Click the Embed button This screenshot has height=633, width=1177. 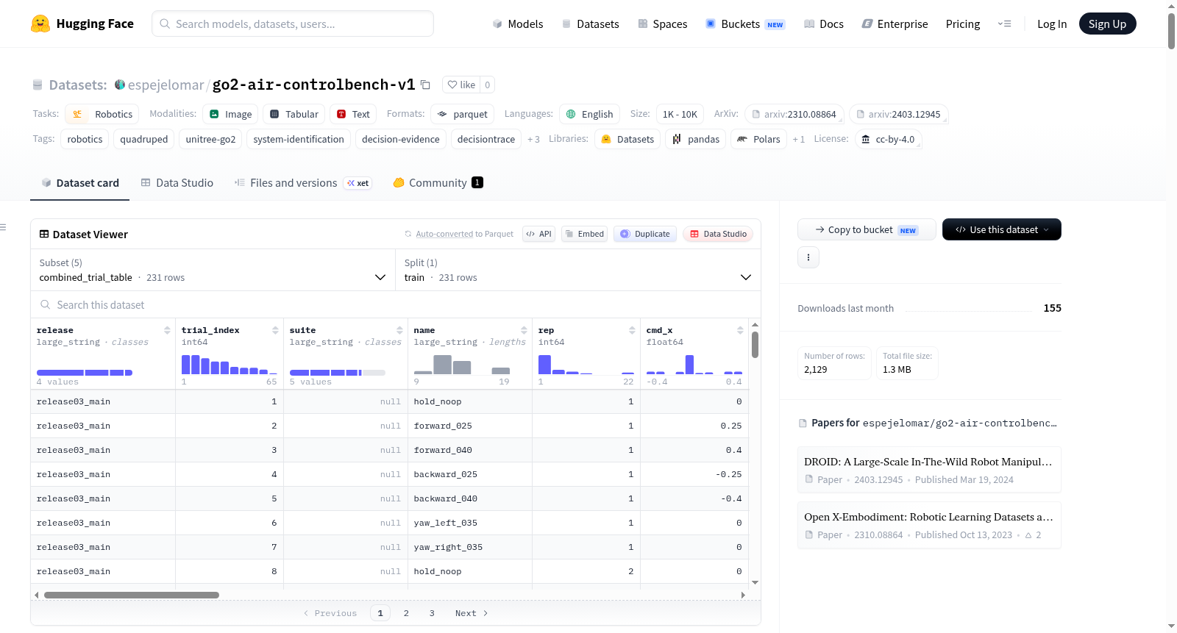[x=586, y=234]
